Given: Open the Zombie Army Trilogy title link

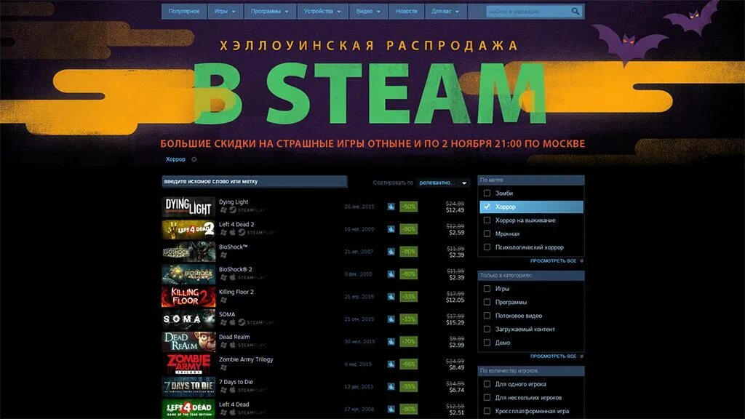Looking at the screenshot, I should click(x=246, y=359).
